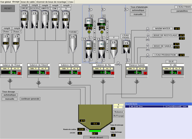Click discharge arrow under balance de Alu
The image size is (192, 139).
coord(103,82)
